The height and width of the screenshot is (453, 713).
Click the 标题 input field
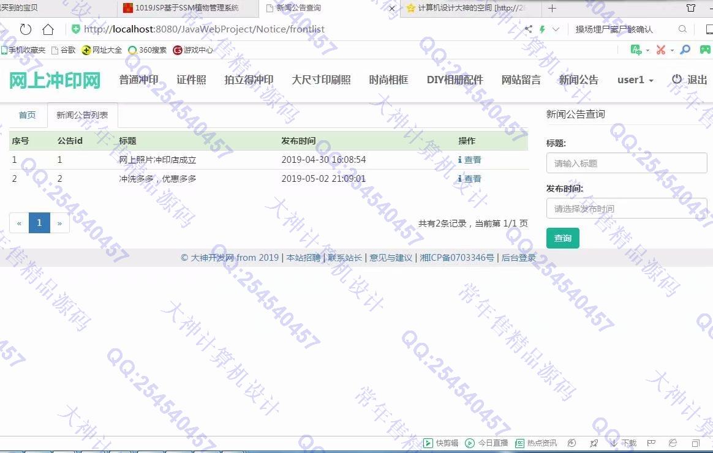point(627,163)
